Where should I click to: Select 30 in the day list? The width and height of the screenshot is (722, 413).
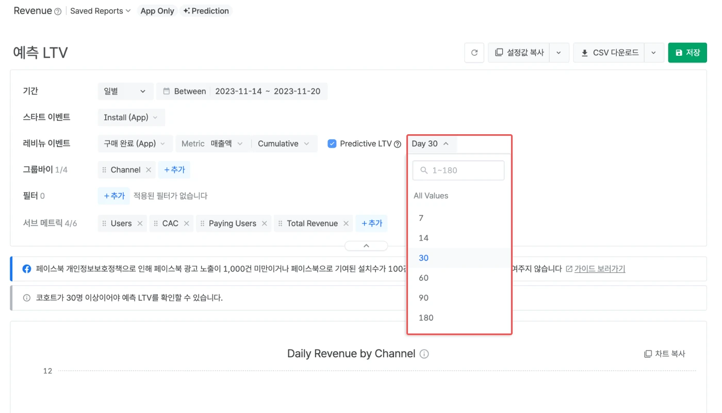click(459, 258)
